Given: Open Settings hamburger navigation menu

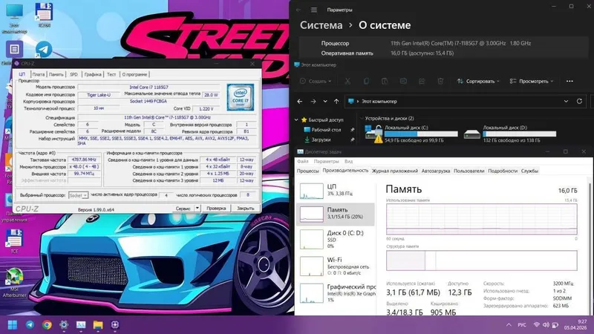Looking at the screenshot, I should 313,10.
